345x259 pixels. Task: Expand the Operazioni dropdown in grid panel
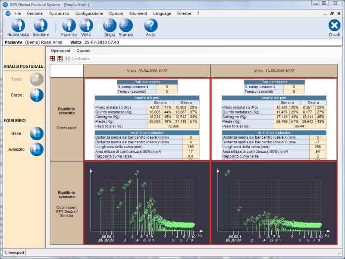[x=60, y=51]
